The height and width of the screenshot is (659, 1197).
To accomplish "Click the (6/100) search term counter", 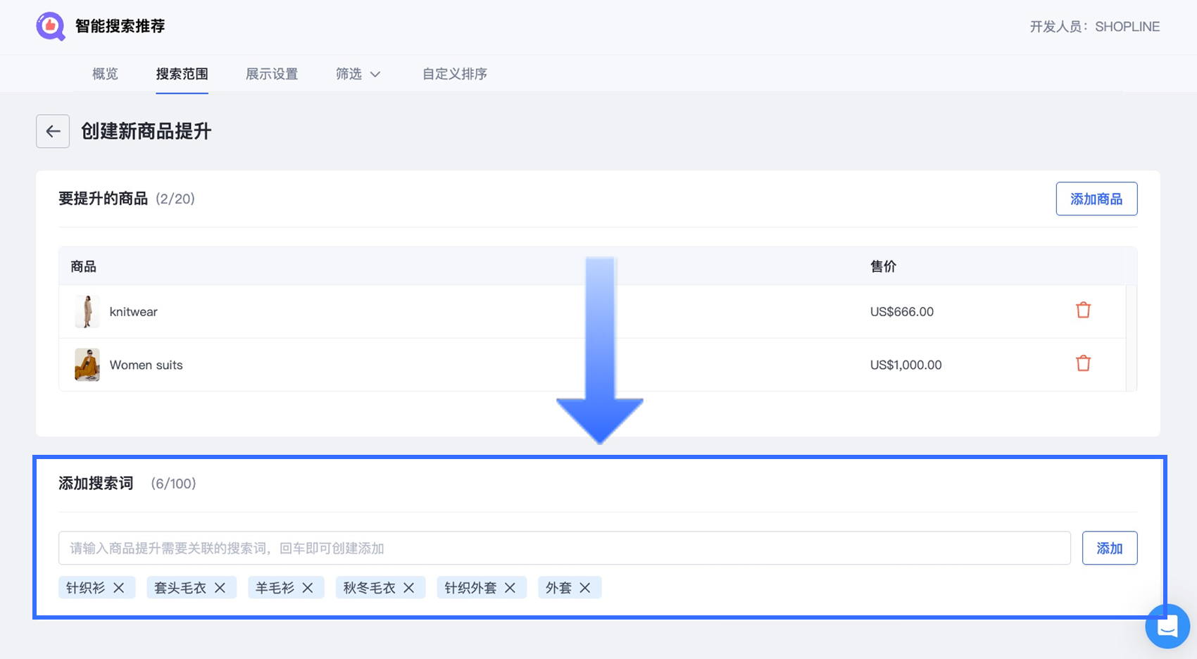I will click(173, 484).
